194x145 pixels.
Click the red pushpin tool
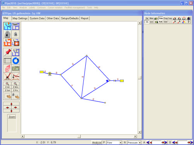coord(7,52)
